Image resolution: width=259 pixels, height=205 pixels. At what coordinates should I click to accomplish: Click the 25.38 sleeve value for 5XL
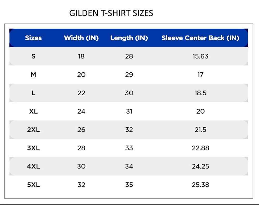200,185
